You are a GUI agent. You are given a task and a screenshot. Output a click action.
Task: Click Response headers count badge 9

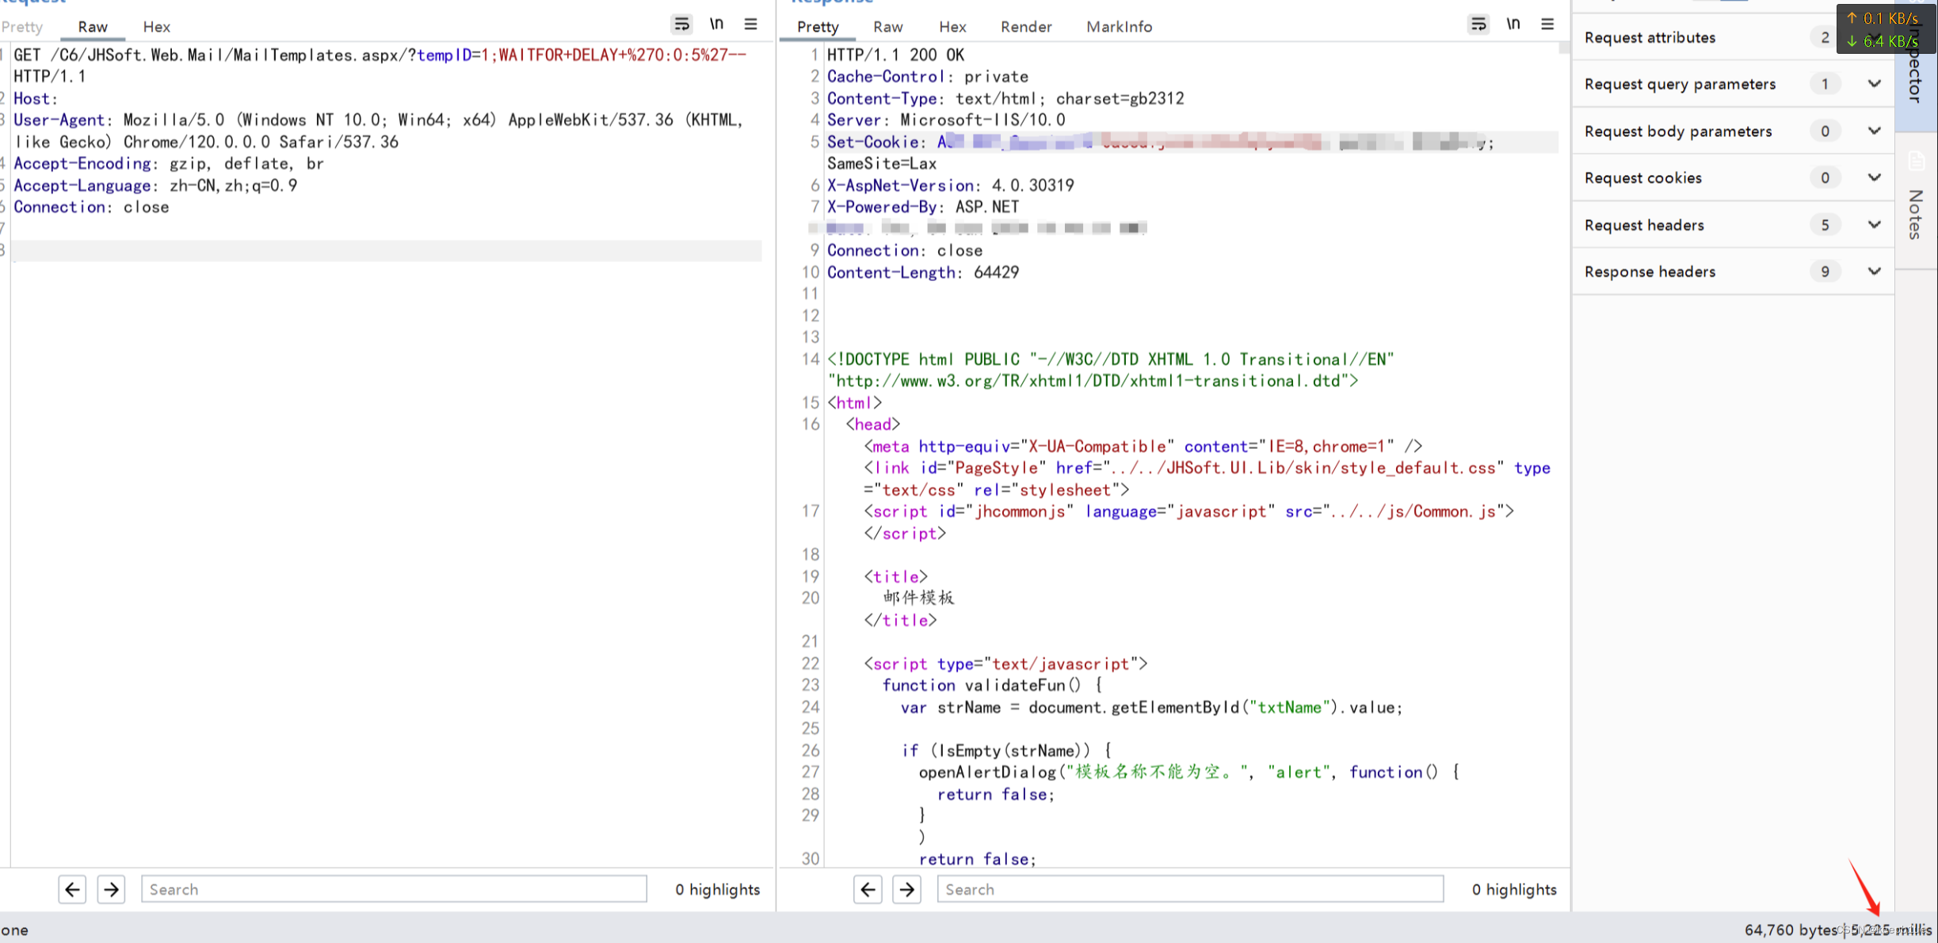pos(1825,272)
